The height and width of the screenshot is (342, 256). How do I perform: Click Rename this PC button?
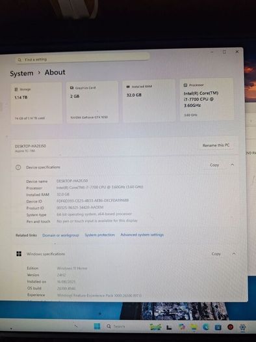coord(216,145)
